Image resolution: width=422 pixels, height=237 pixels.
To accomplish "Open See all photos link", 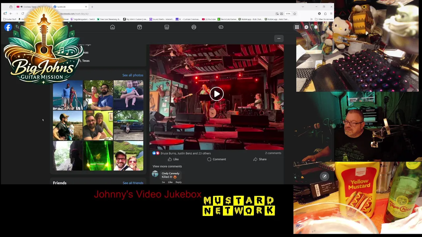I will coord(133,75).
